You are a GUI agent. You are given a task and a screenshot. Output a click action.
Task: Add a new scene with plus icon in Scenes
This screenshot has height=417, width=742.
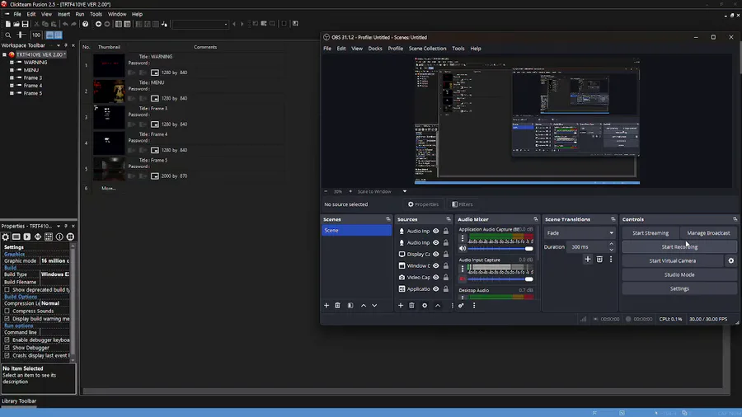[326, 306]
